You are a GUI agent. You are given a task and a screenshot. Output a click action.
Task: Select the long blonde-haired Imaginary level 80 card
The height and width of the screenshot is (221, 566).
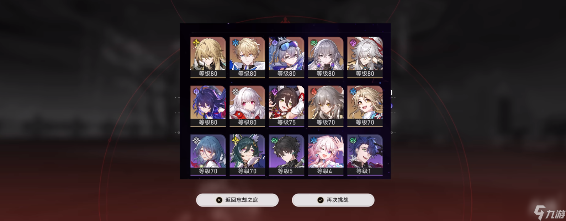208,57
